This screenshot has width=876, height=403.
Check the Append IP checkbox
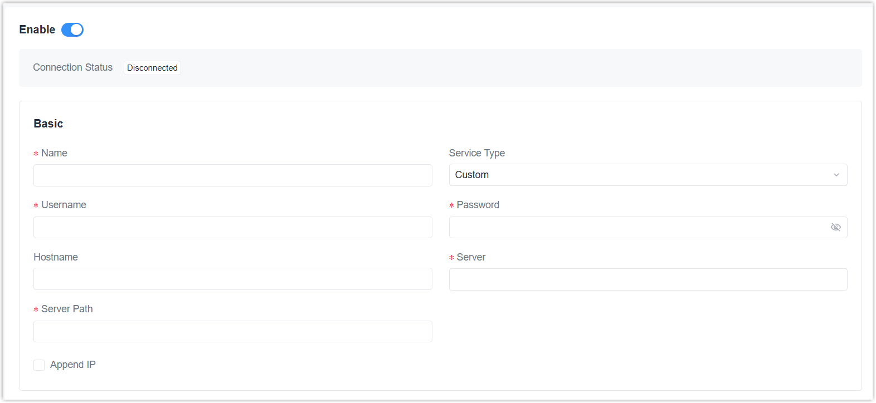click(x=39, y=365)
